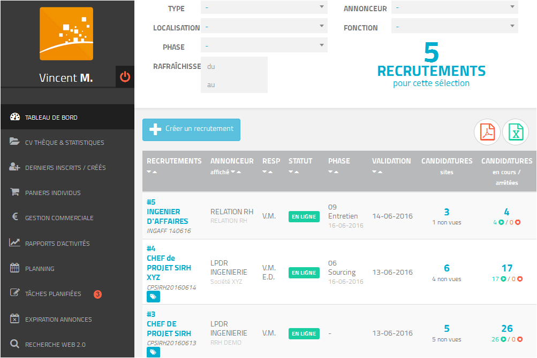Click EN LIGNE status badge for #5

[x=304, y=216]
